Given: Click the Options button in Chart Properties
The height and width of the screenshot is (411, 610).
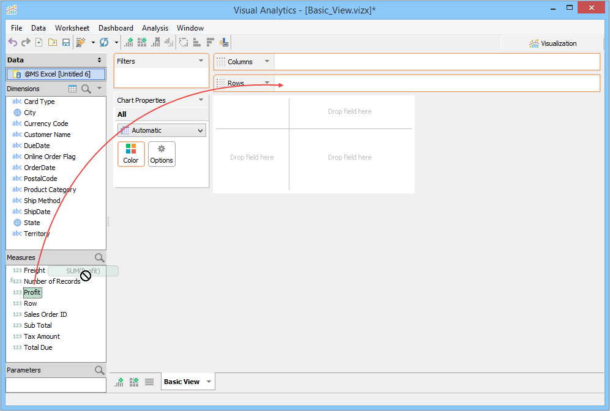Looking at the screenshot, I should pos(162,154).
